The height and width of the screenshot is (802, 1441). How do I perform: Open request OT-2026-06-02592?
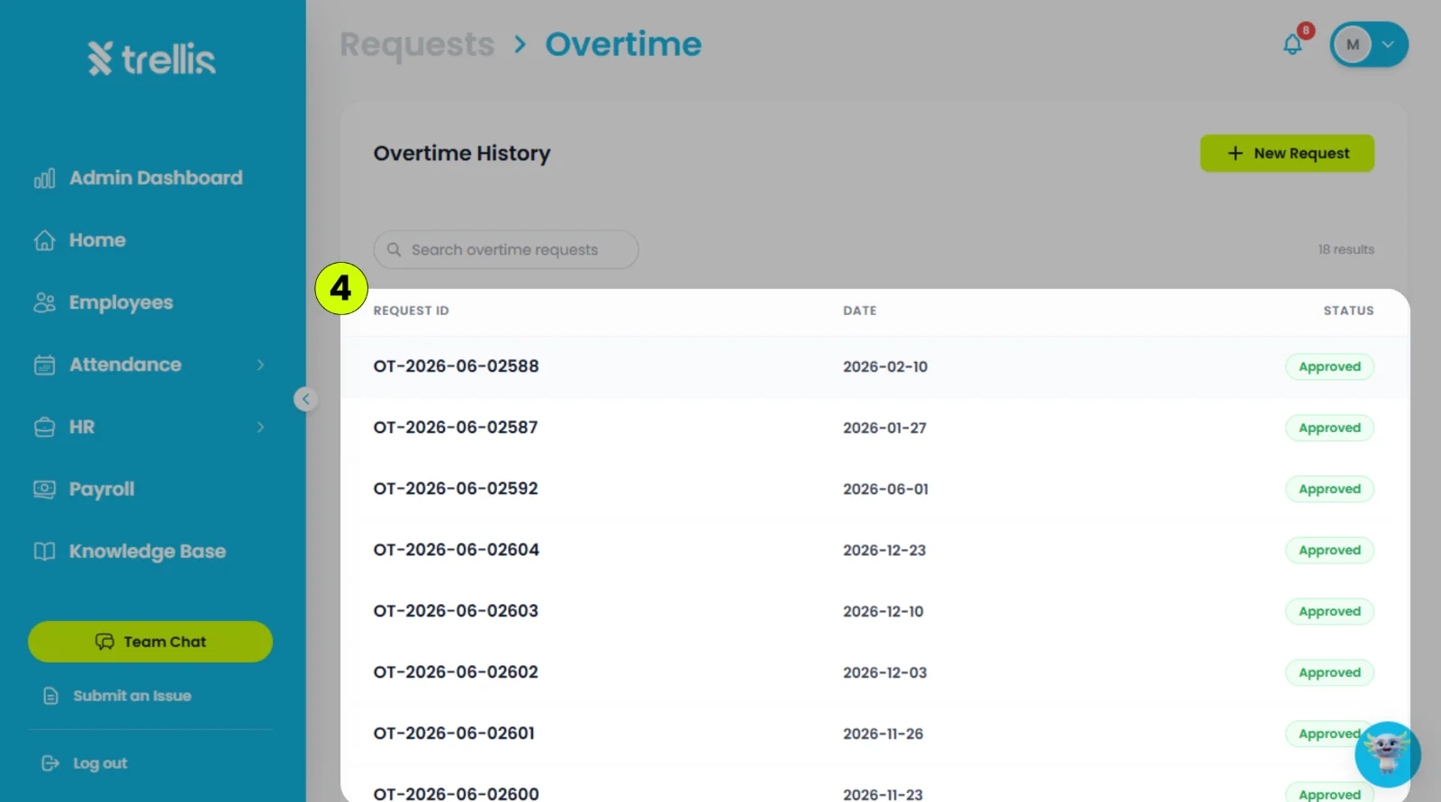point(455,489)
